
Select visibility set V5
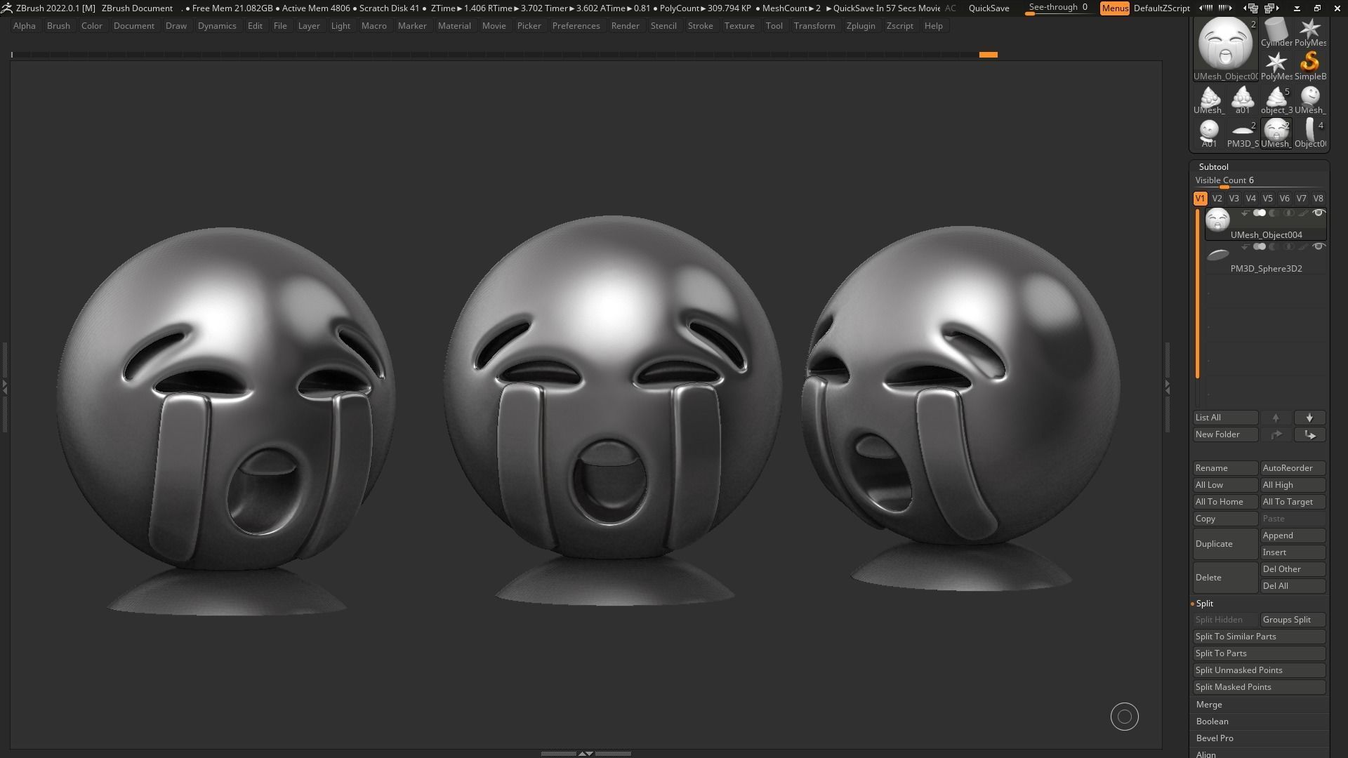pos(1267,199)
